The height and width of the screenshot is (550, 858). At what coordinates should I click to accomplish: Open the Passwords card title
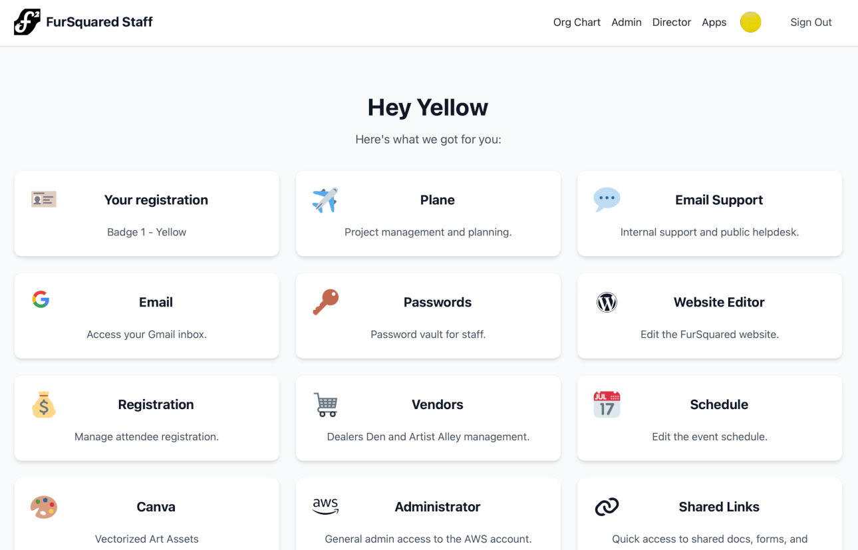pyautogui.click(x=438, y=303)
